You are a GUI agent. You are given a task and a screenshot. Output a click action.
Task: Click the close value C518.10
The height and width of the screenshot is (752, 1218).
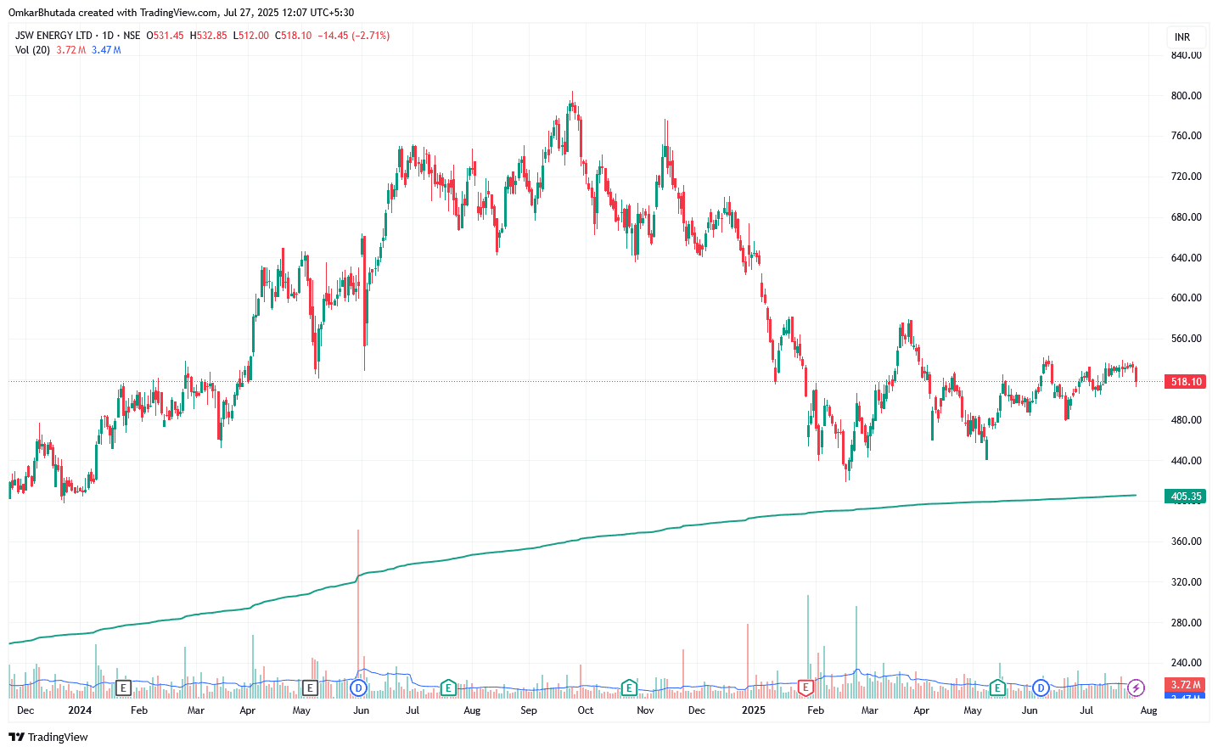[294, 36]
